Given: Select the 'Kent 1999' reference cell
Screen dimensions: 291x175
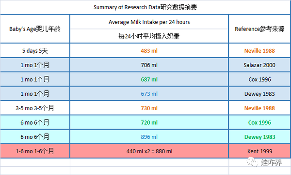Looking at the screenshot, I should [259, 151].
